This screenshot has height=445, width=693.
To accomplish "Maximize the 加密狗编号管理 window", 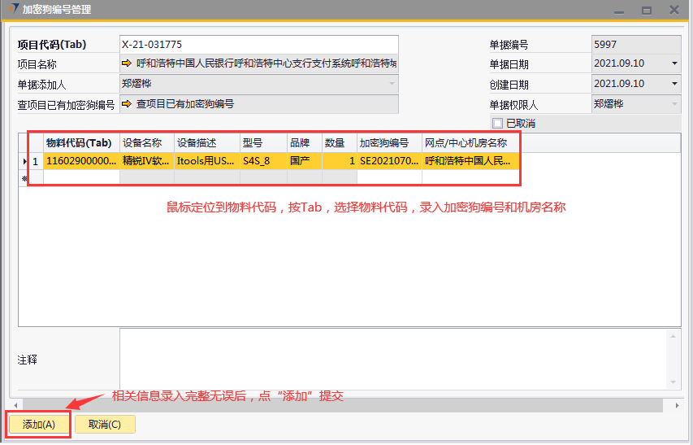I will (647, 10).
